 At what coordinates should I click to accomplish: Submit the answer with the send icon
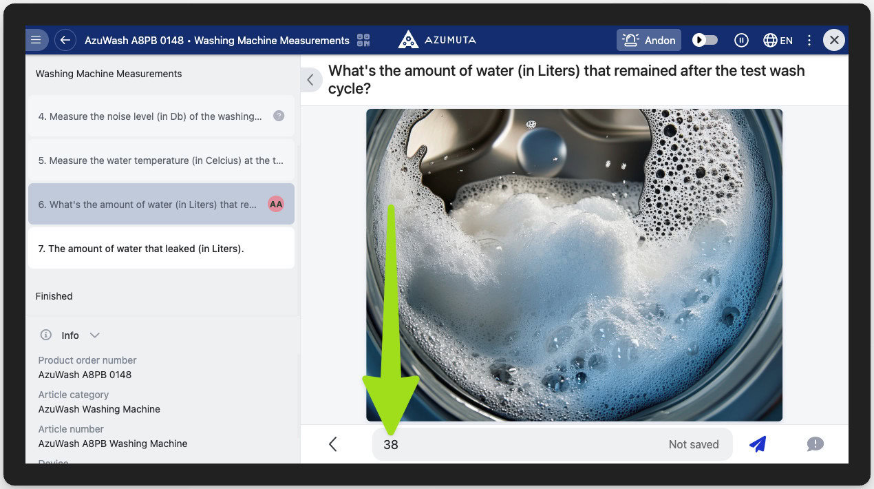click(758, 444)
